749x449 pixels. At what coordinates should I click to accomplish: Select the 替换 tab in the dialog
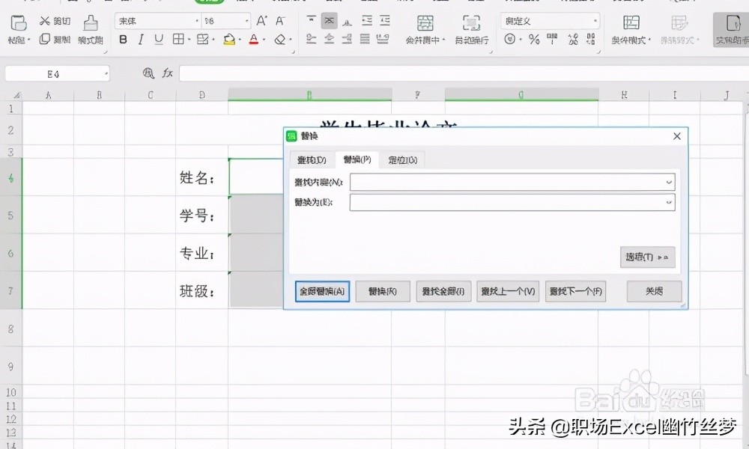pos(358,159)
